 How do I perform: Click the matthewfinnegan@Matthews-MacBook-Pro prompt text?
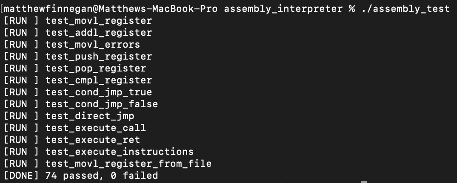point(114,9)
